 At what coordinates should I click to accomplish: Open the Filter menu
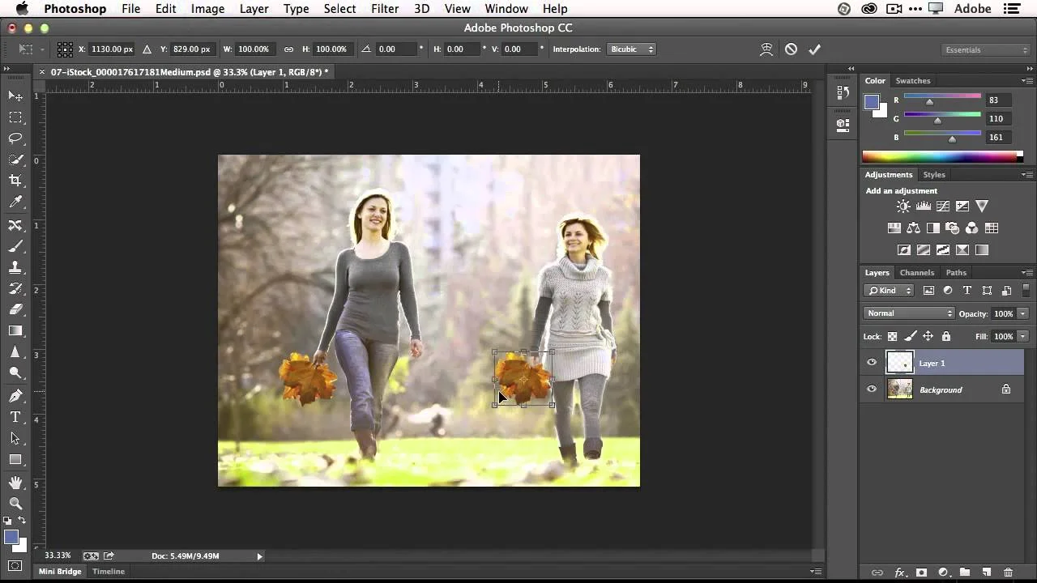(384, 9)
